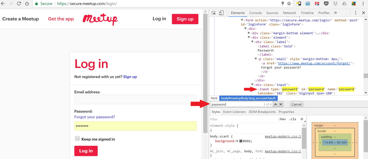Select the Properties sidebar tab
368x159 pixels.
(286, 112)
